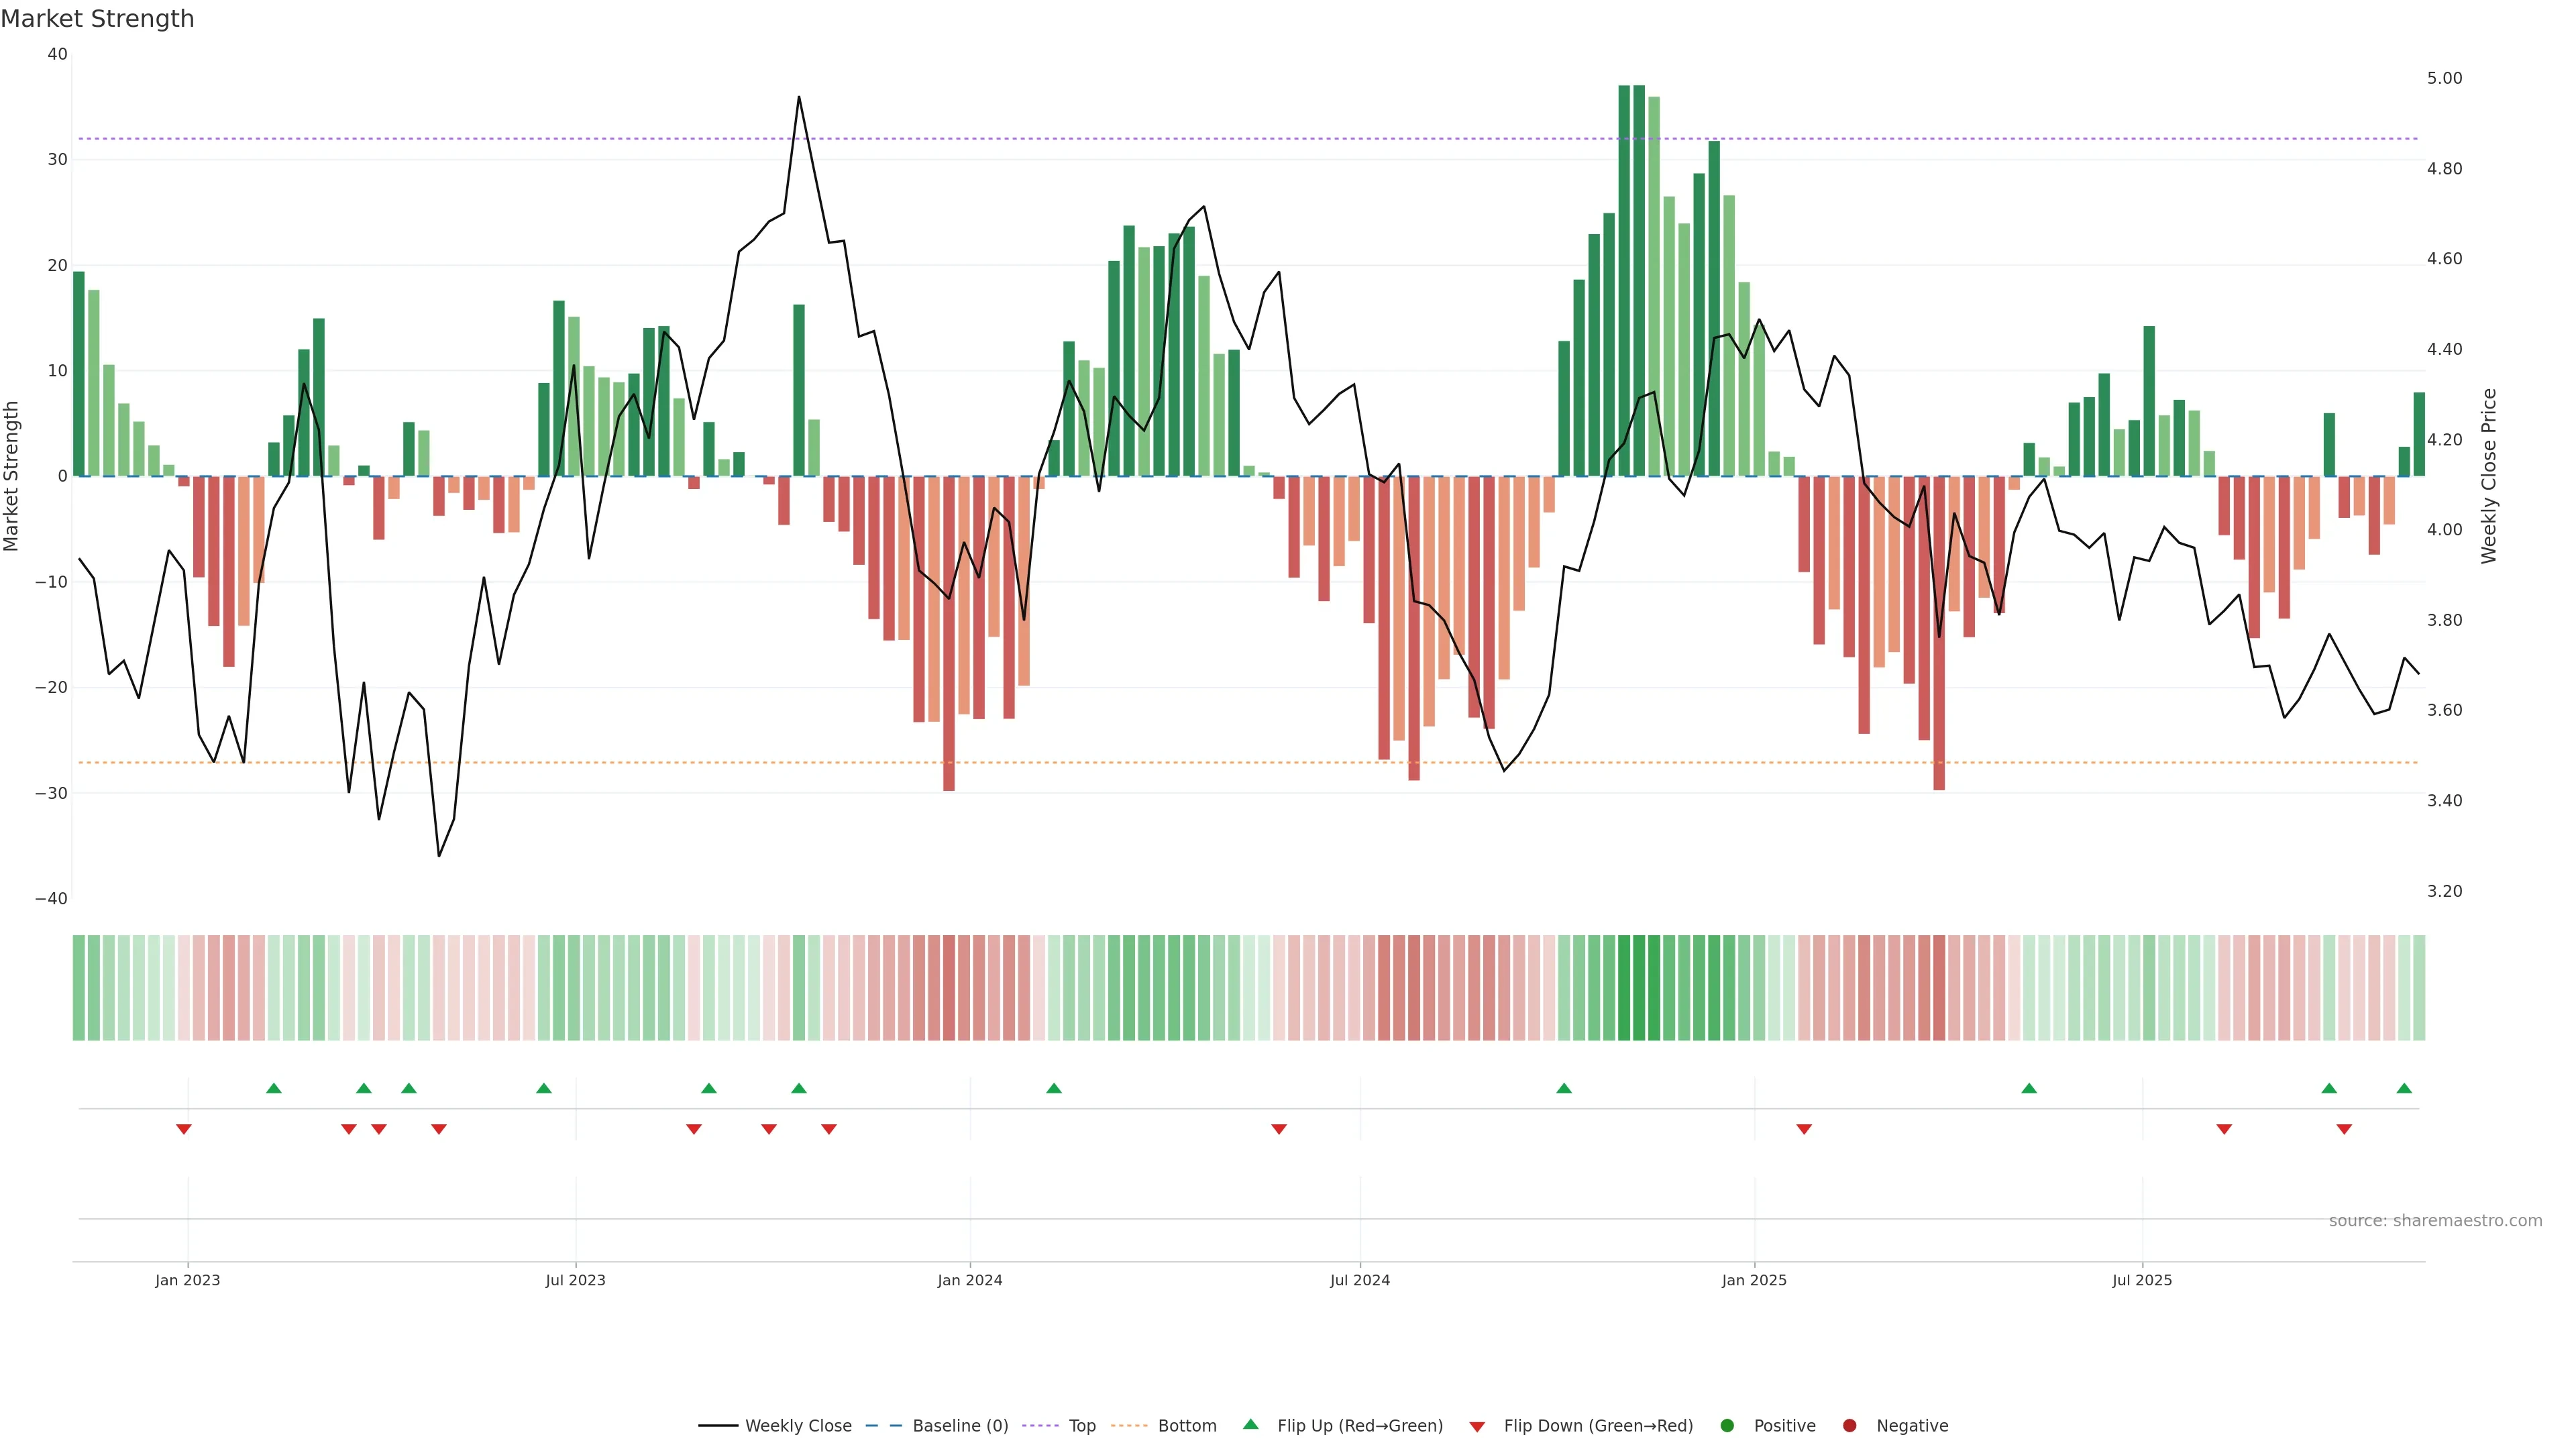Click the flip-up marker just after Jan 2024

tap(1054, 1088)
